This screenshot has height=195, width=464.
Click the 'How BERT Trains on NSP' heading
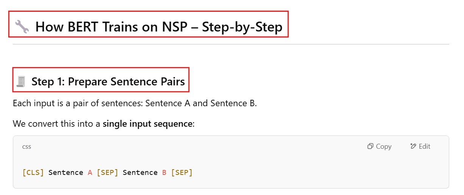coord(114,27)
